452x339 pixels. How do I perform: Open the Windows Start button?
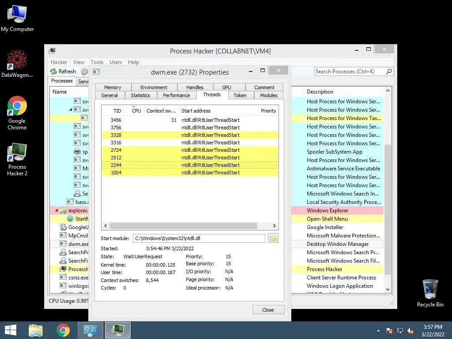tap(11, 330)
